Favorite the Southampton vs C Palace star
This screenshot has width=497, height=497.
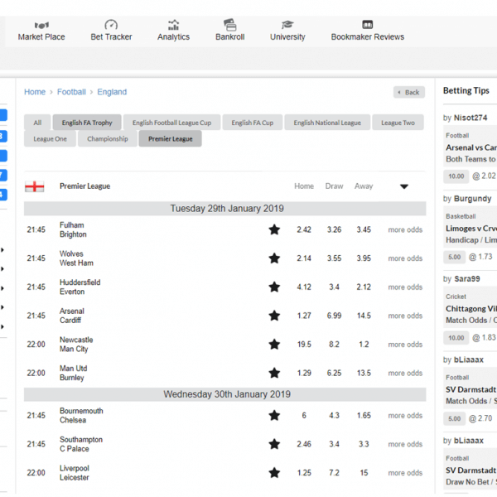click(274, 444)
